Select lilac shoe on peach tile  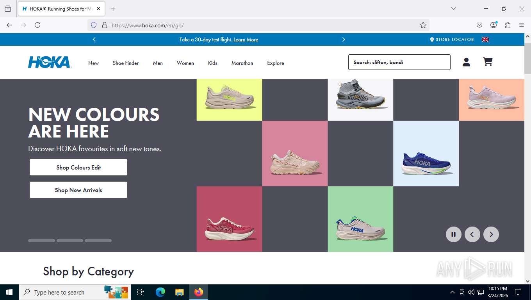click(x=492, y=100)
